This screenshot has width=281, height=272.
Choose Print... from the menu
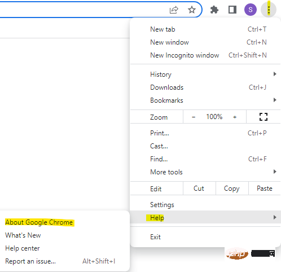(205, 133)
